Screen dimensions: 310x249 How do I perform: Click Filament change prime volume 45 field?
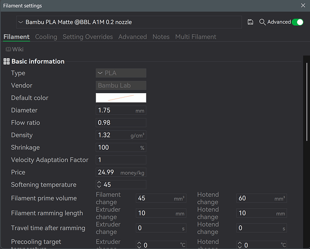click(161, 198)
